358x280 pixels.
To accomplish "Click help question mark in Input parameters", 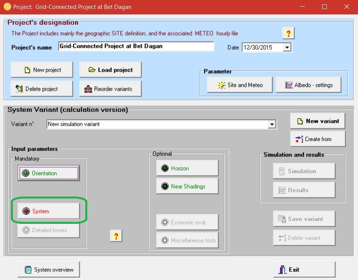I will coord(116,236).
